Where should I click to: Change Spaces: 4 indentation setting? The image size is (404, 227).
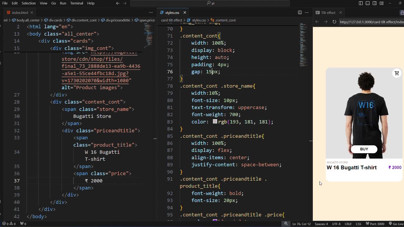(321, 224)
